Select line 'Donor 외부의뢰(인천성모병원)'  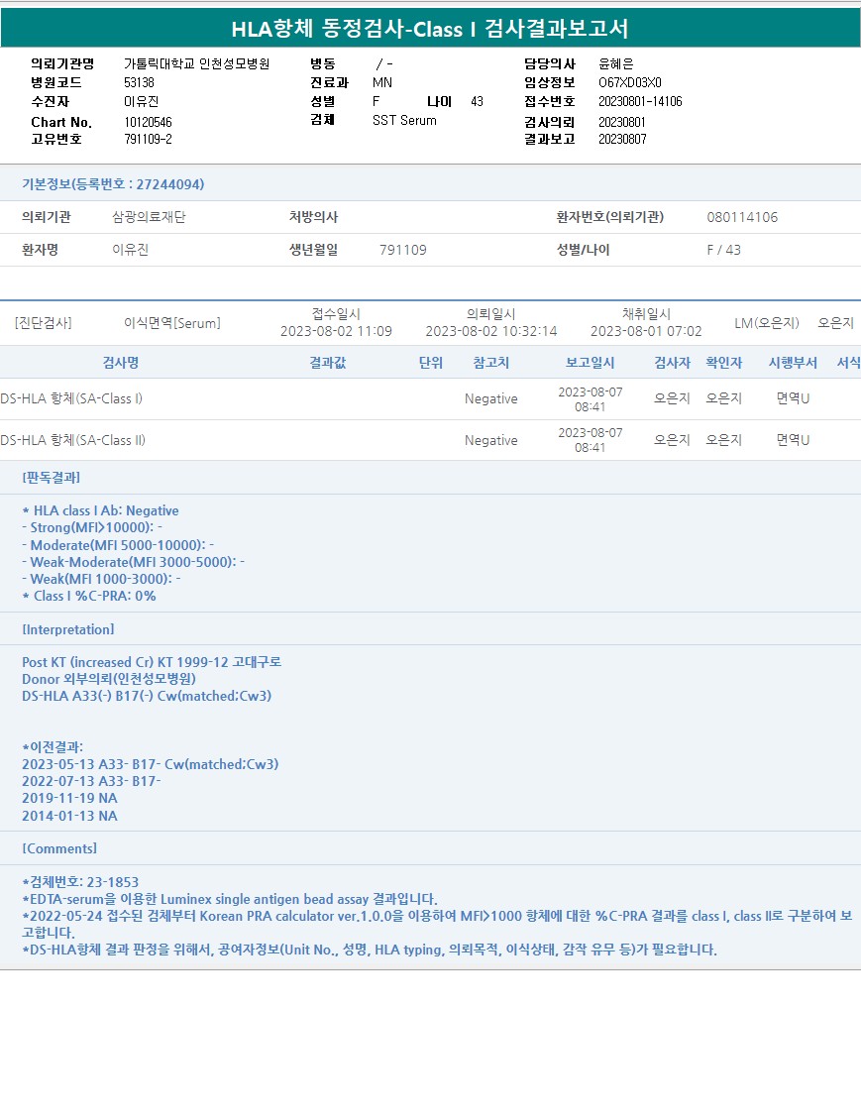pos(108,679)
